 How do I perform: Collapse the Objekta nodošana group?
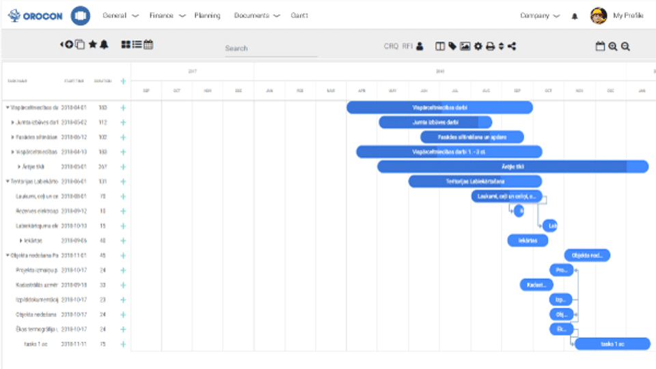pos(8,256)
